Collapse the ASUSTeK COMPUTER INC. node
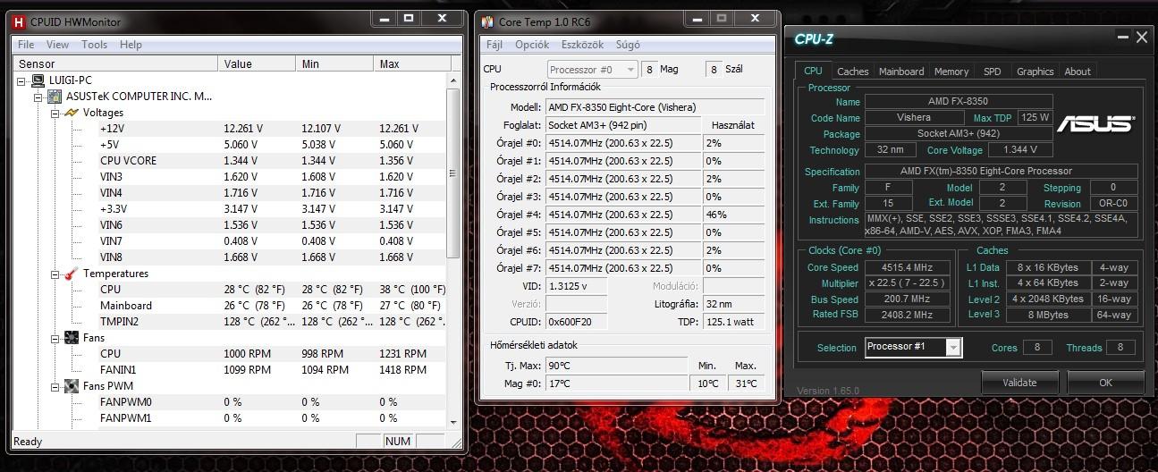 (38, 97)
